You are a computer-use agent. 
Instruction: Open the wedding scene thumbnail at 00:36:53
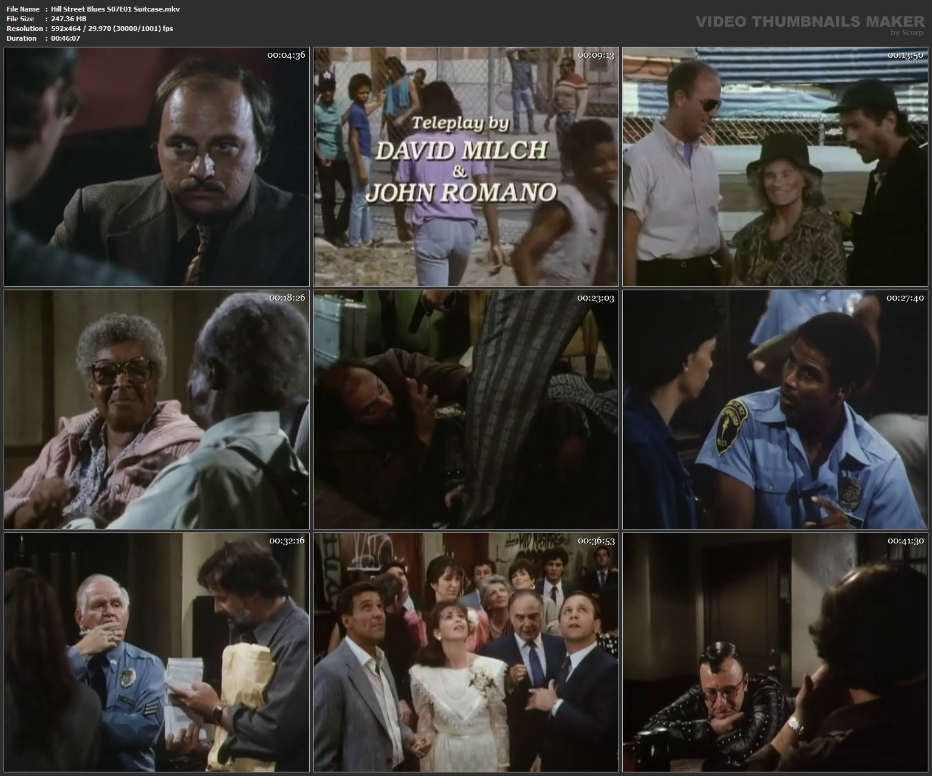pos(466,652)
